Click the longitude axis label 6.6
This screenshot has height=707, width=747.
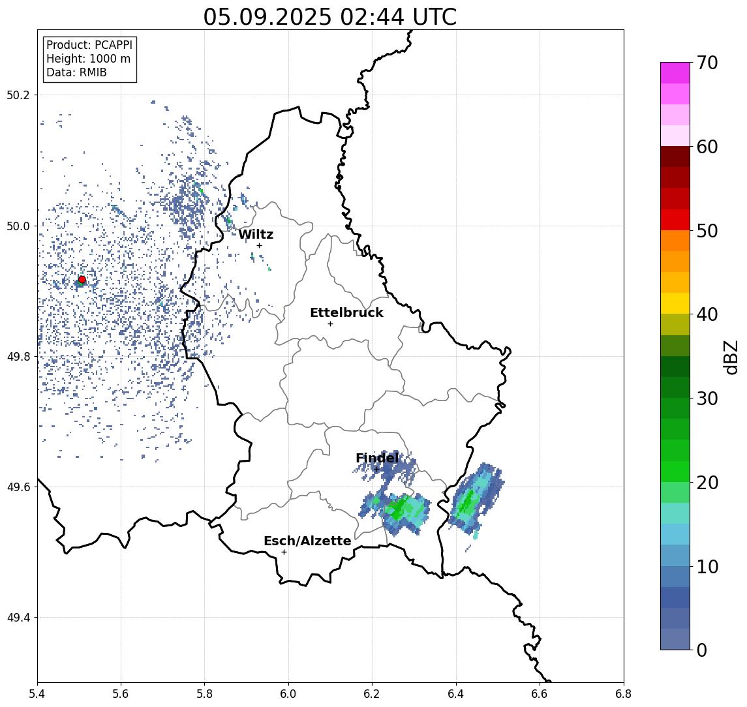pos(540,694)
